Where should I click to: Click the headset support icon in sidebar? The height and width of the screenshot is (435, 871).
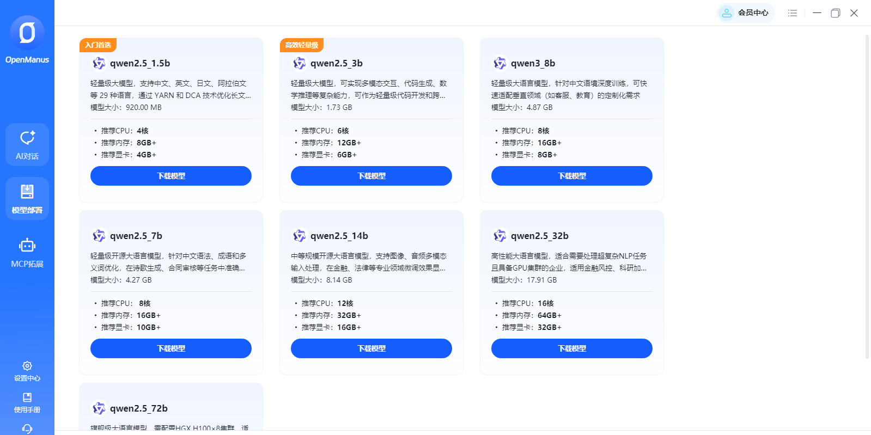[x=27, y=429]
